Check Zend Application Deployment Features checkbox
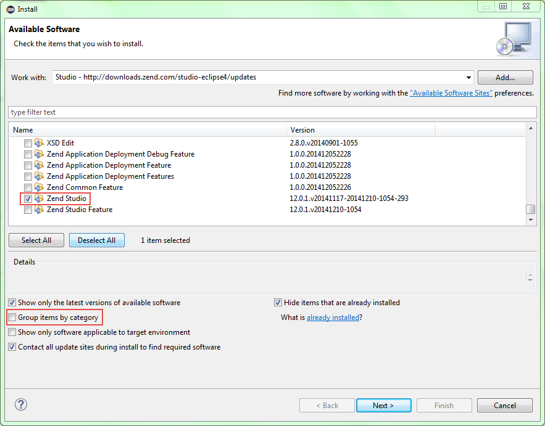The height and width of the screenshot is (426, 545). (x=28, y=176)
